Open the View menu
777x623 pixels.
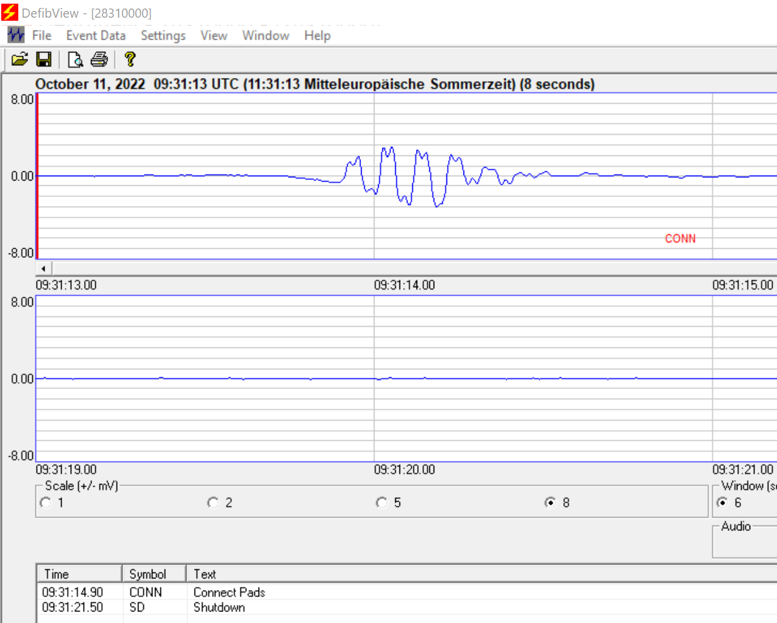(x=213, y=35)
